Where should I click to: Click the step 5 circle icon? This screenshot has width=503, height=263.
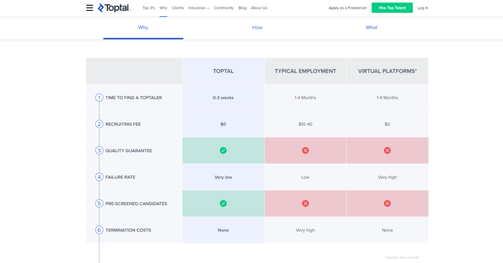point(99,204)
